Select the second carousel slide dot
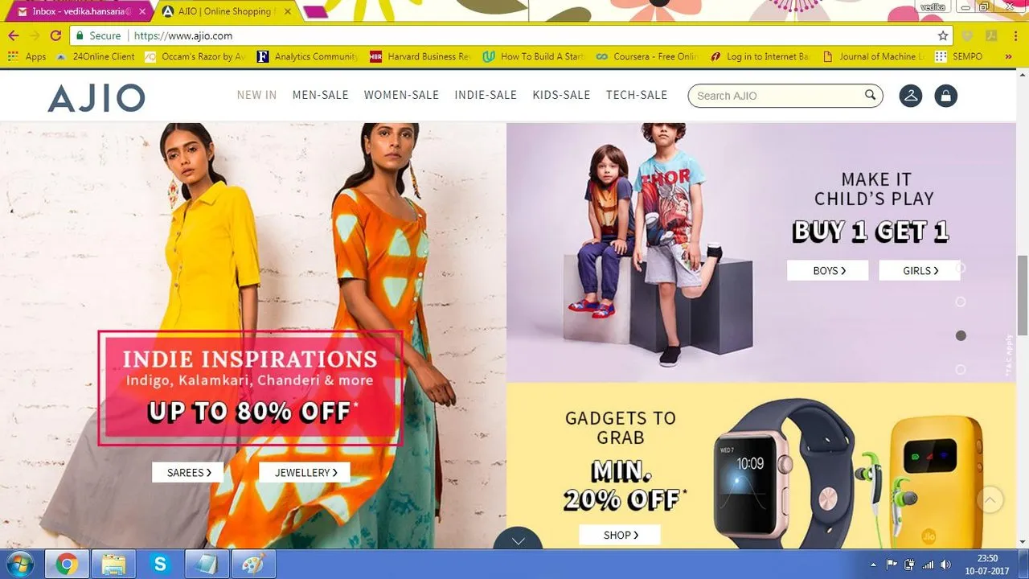This screenshot has width=1029, height=579. tap(961, 302)
